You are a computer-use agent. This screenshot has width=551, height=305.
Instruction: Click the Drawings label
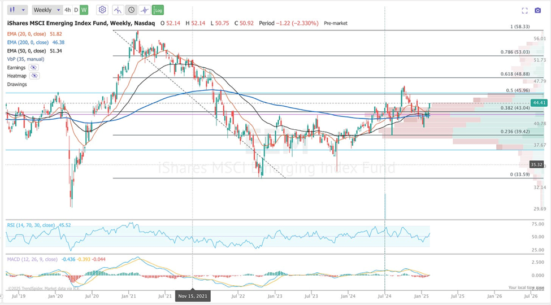pyautogui.click(x=17, y=84)
